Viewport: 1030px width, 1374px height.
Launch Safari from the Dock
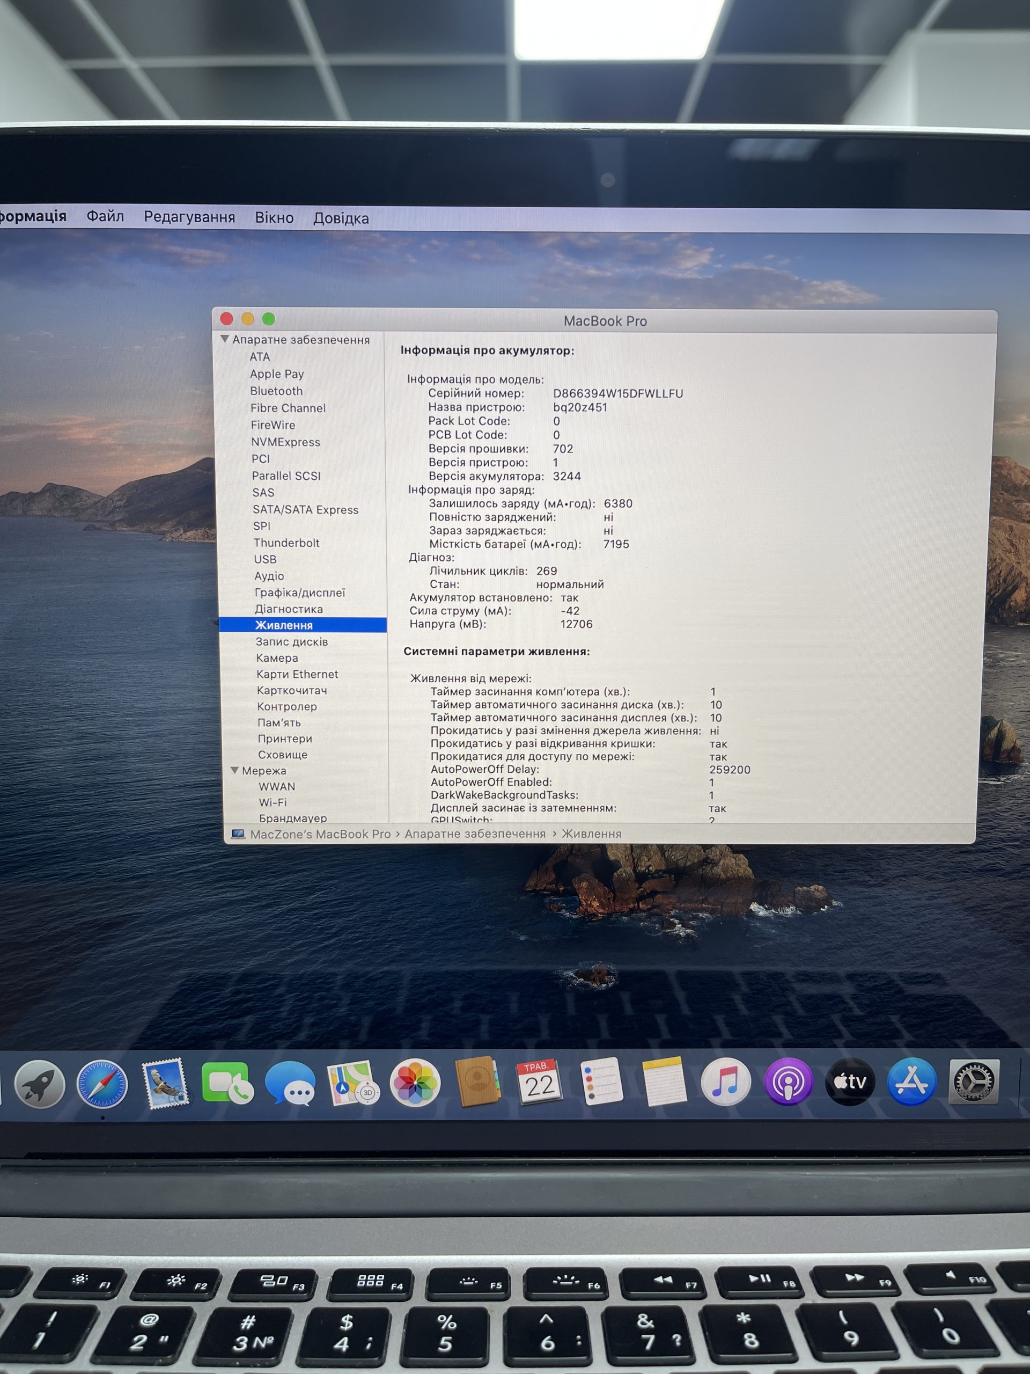point(102,1084)
